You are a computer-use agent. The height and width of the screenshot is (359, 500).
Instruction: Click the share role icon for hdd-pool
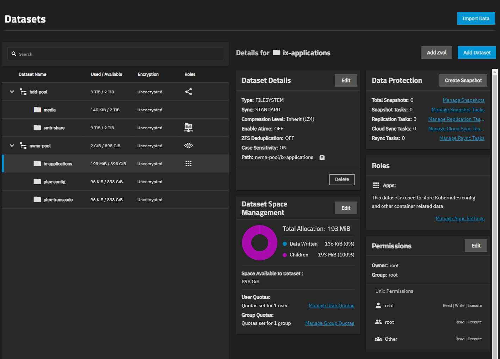189,92
